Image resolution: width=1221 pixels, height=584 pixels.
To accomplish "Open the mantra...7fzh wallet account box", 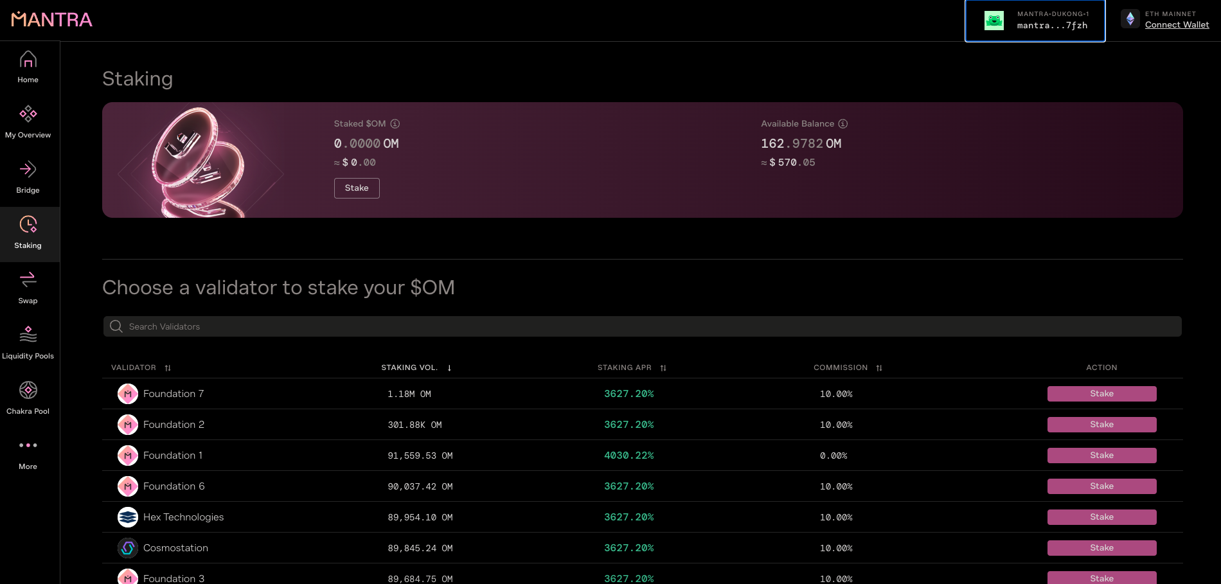I will point(1035,21).
